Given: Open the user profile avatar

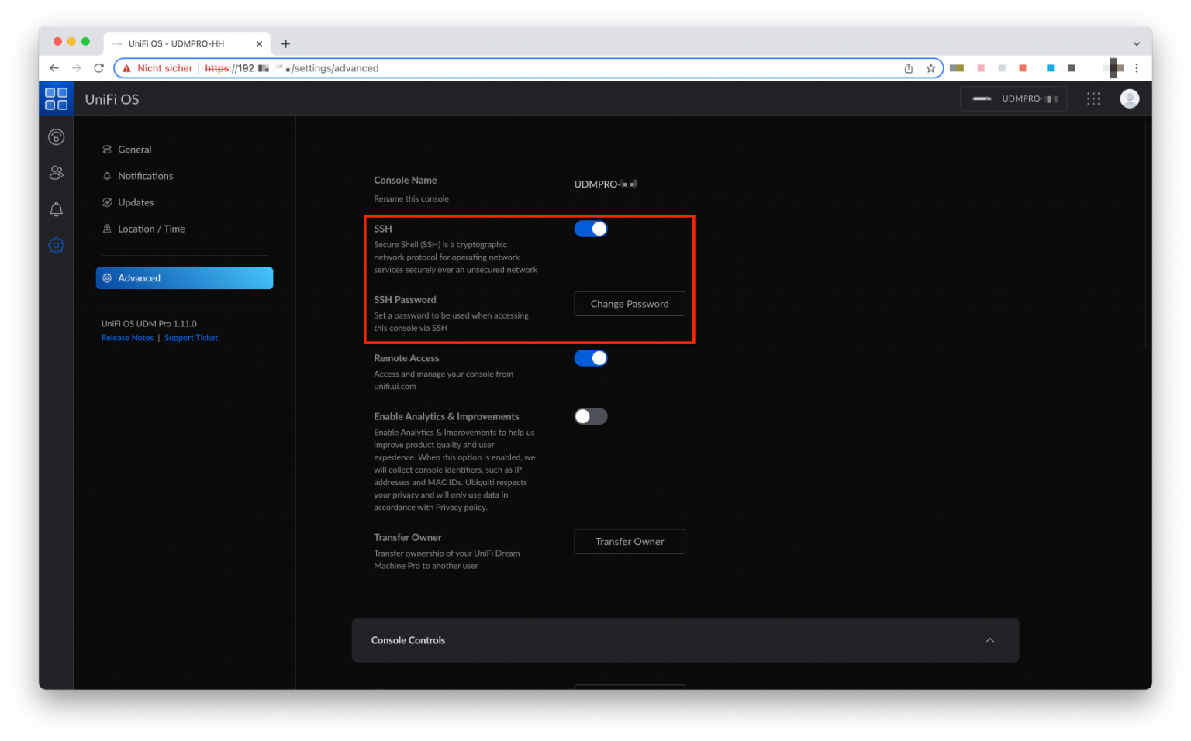Looking at the screenshot, I should click(1130, 98).
